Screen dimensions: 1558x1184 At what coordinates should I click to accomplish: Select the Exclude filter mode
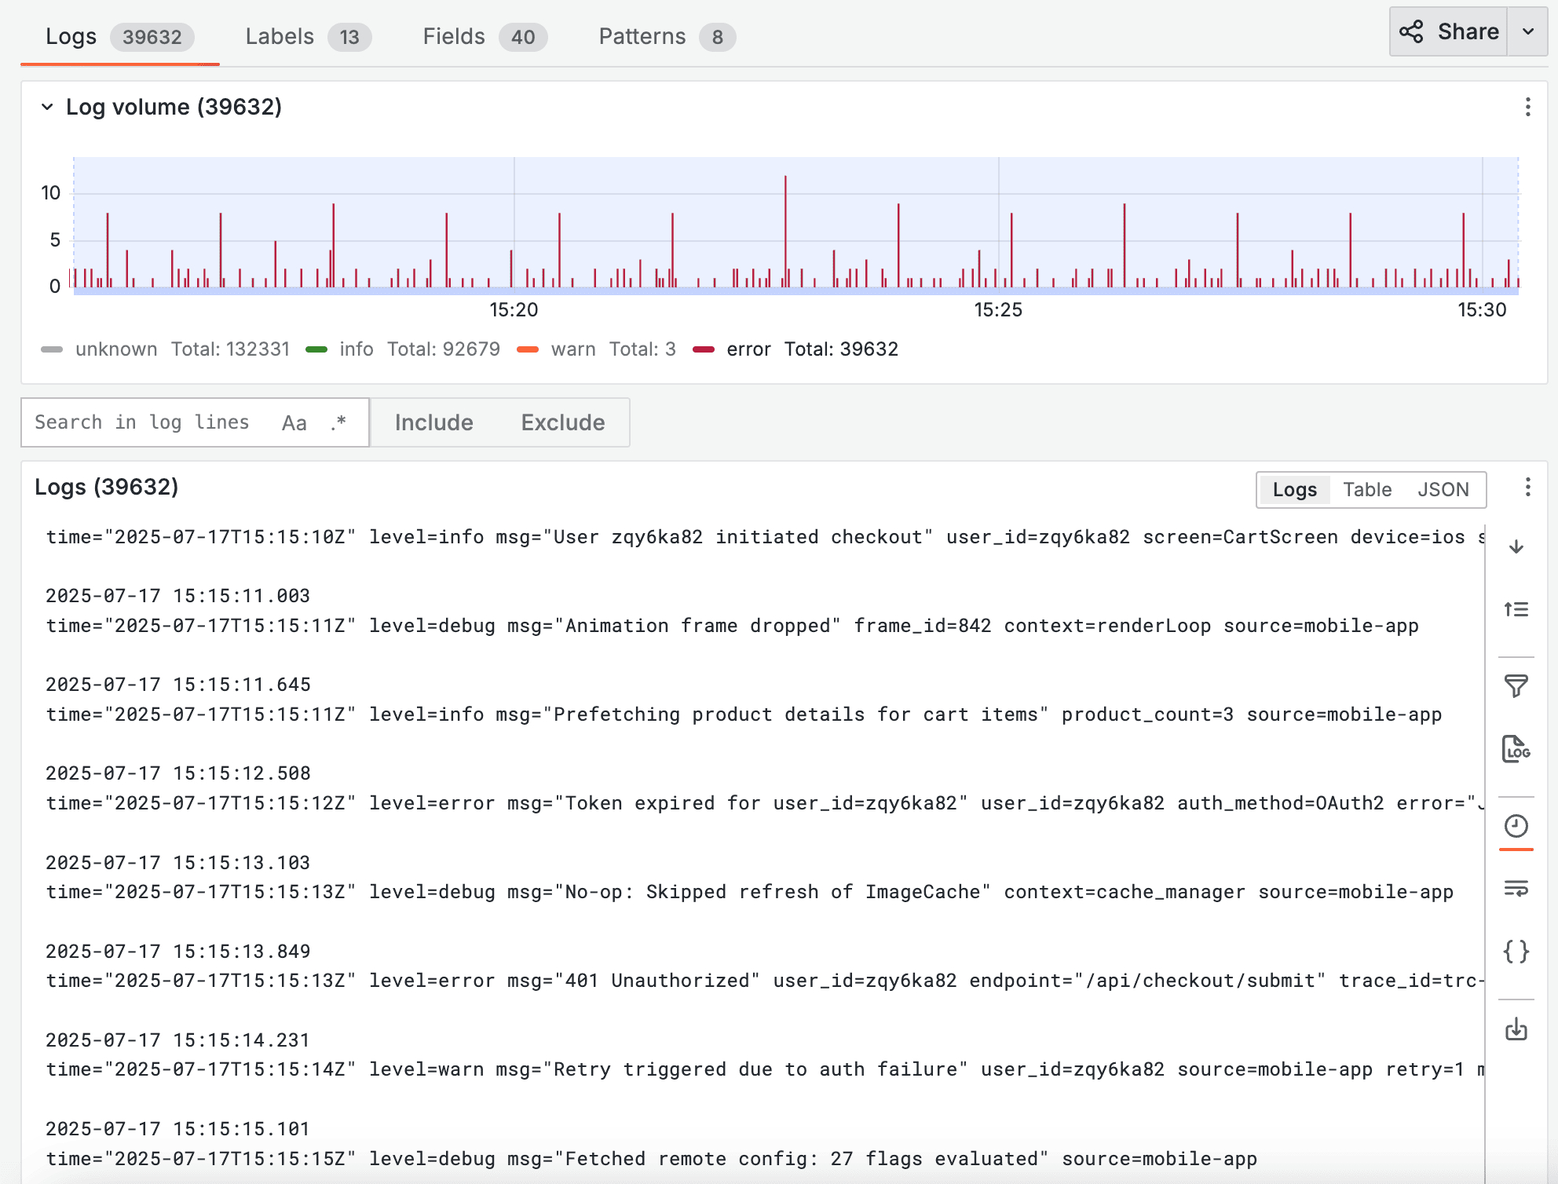[x=563, y=422]
